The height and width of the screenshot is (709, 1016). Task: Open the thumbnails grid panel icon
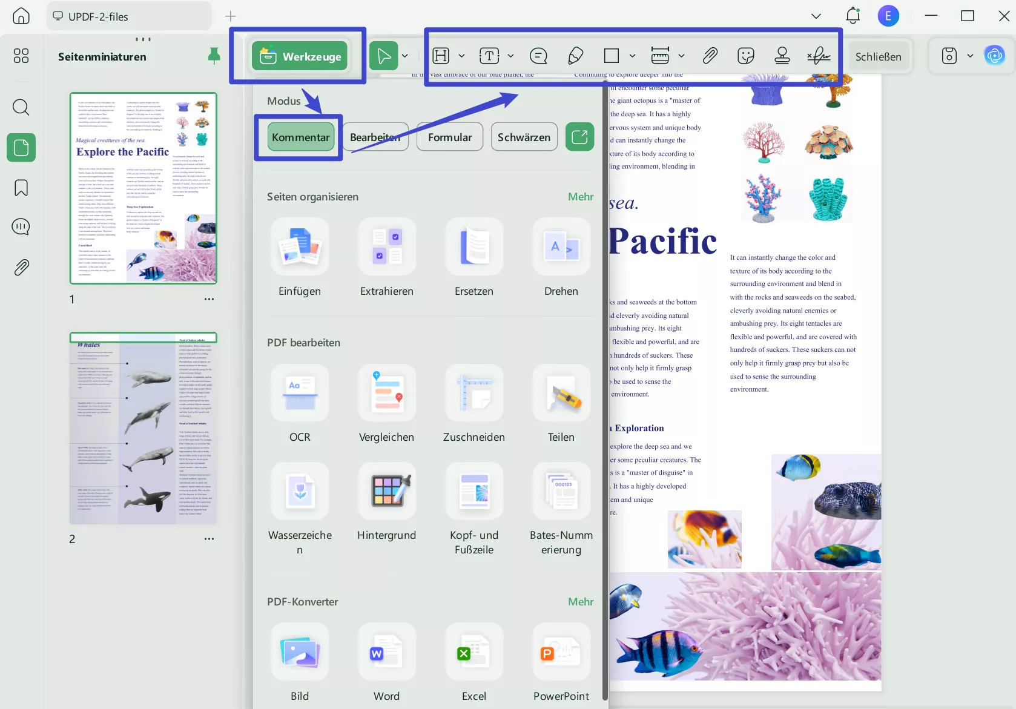click(x=21, y=56)
